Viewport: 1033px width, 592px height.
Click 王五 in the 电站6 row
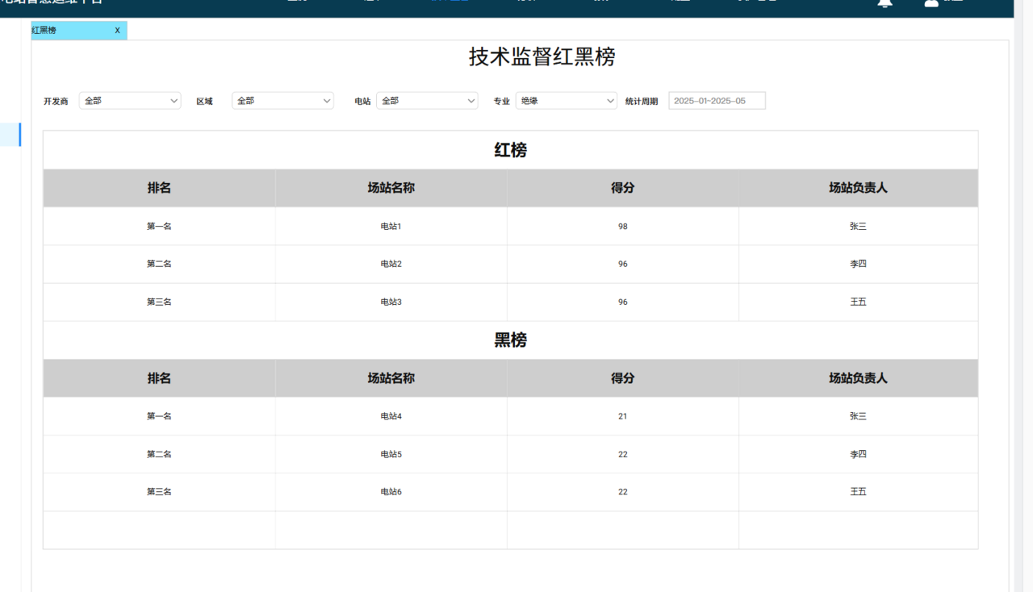click(x=858, y=491)
